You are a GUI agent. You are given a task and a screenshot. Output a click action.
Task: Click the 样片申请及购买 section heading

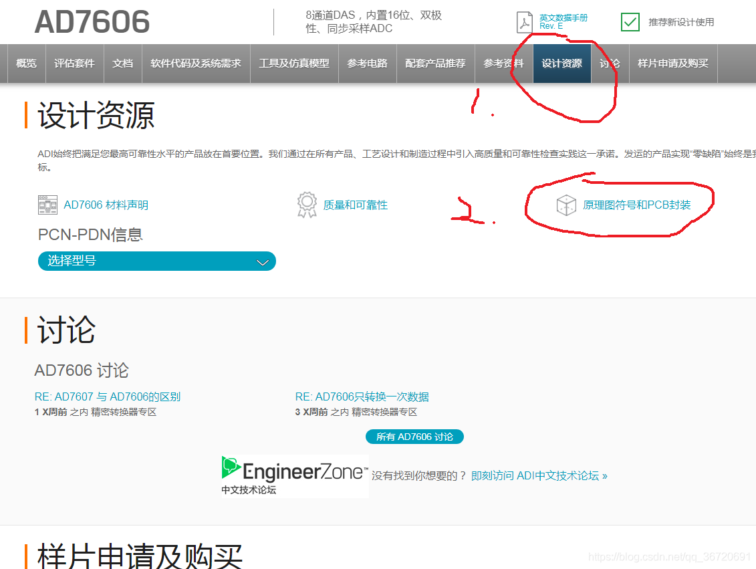coord(140,556)
